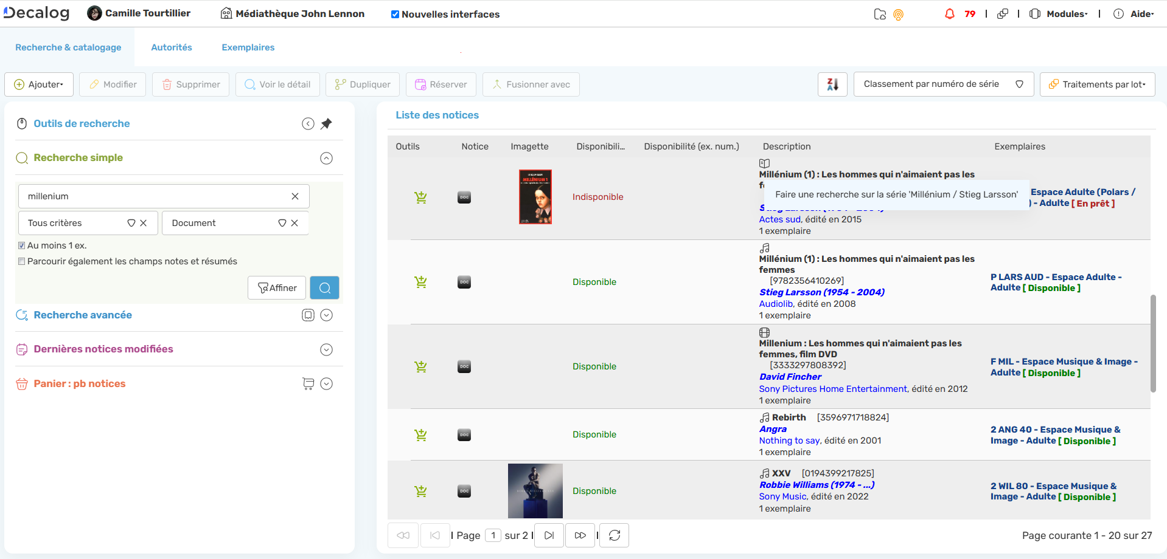Go to the next results page
The image size is (1167, 559).
[x=549, y=535]
